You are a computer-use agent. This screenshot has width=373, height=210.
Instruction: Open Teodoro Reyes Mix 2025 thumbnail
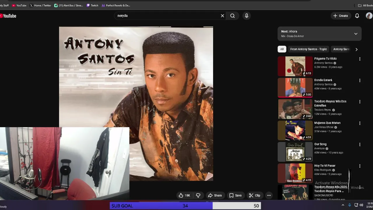tap(295, 192)
